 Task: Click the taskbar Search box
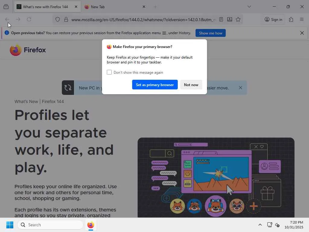point(50,225)
